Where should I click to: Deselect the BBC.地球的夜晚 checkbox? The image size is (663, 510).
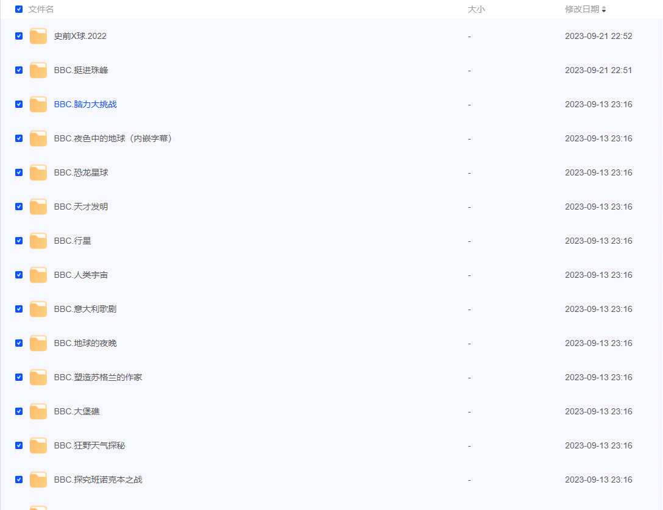pos(19,343)
